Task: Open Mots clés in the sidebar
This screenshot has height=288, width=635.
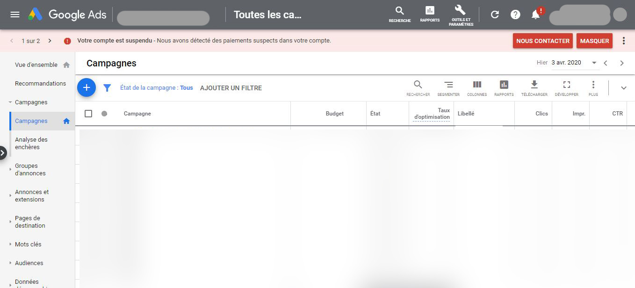Action: click(x=29, y=244)
